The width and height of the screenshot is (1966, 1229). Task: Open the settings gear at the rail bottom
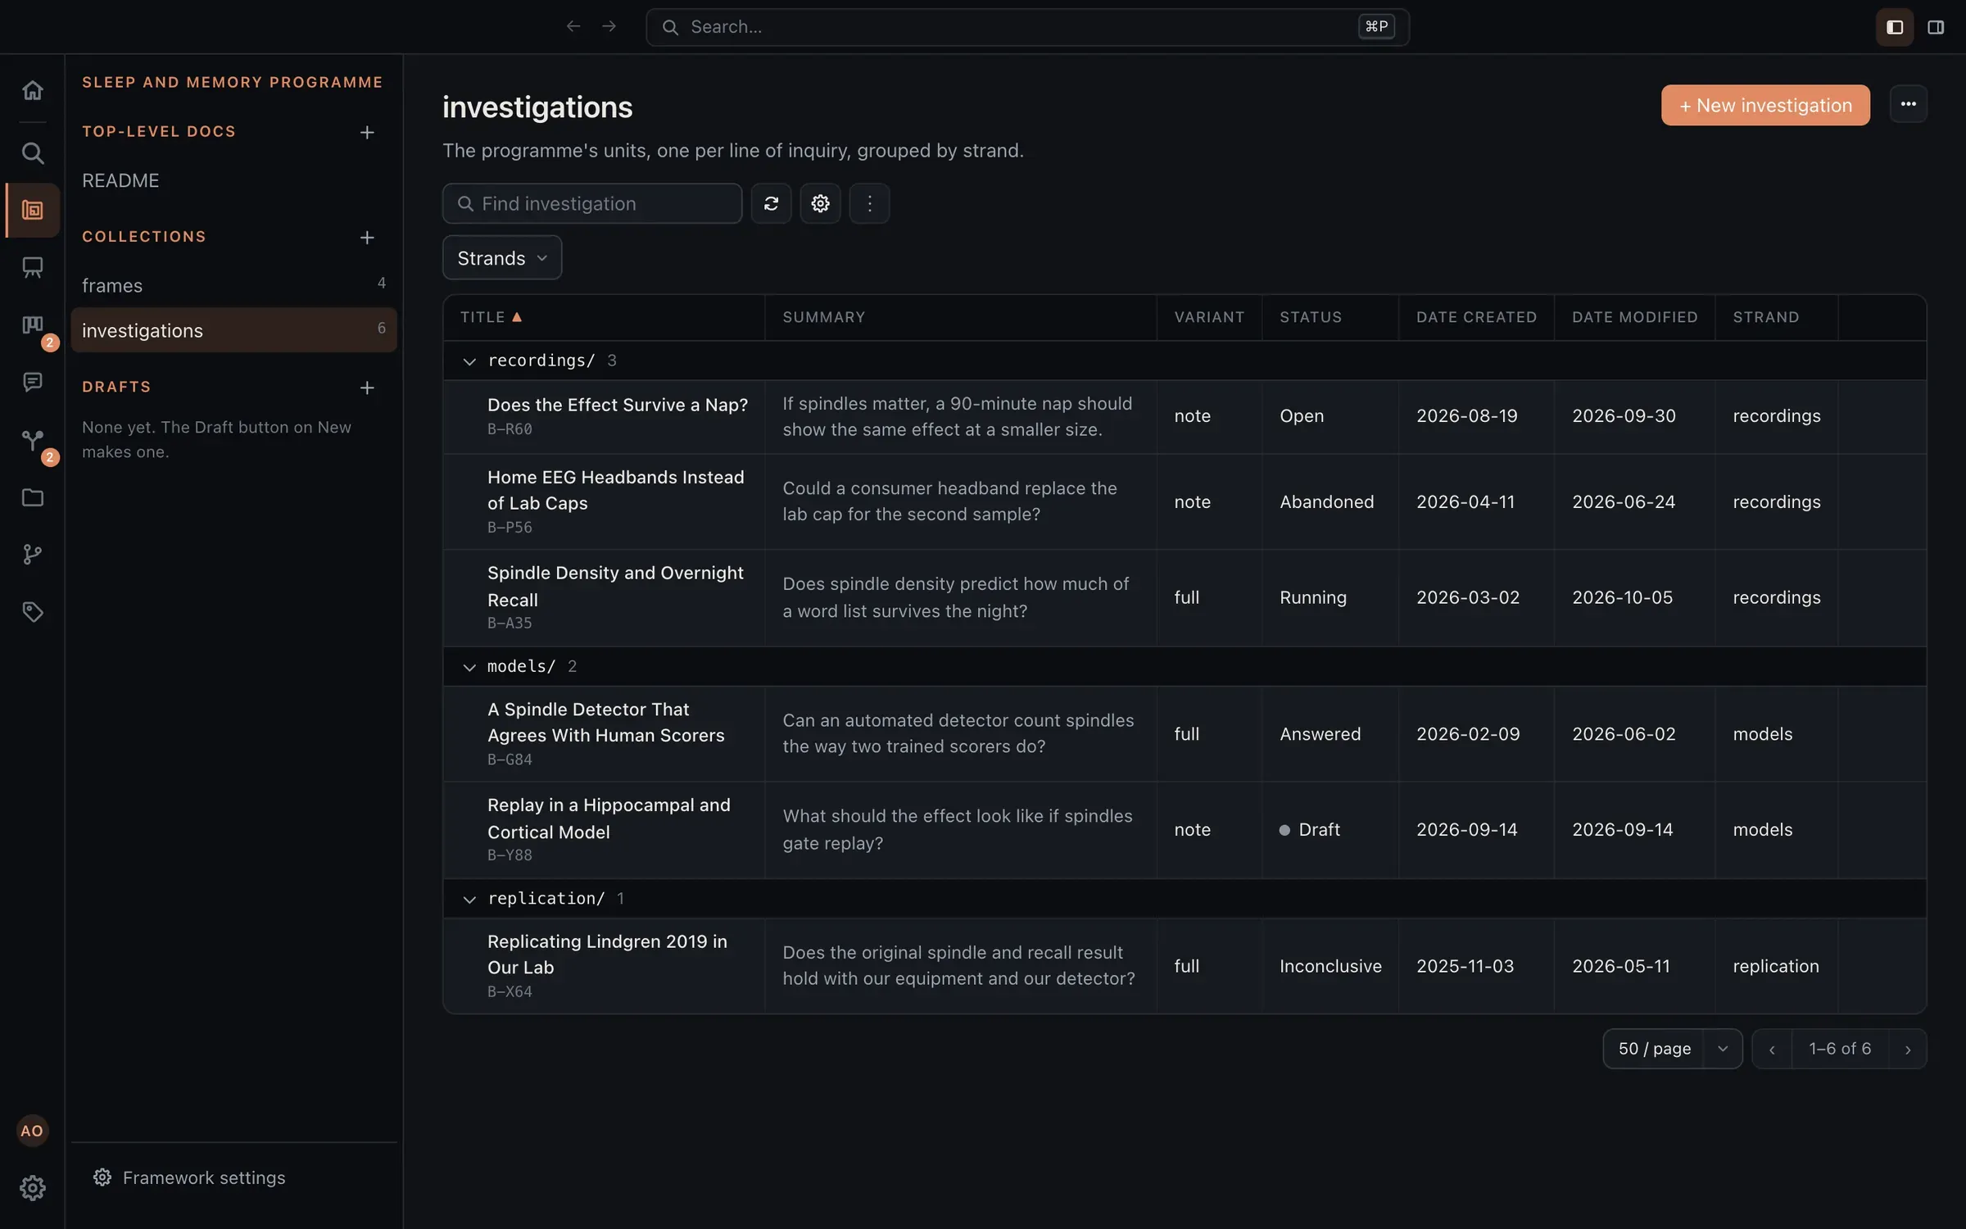[x=32, y=1188]
